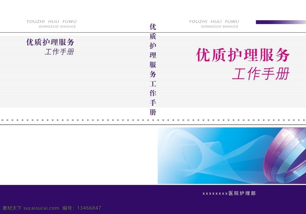The image size is (306, 214).
Task: Click "GONGZUO SHOUCE" on the front cover
Action: pyautogui.click(x=220, y=27)
